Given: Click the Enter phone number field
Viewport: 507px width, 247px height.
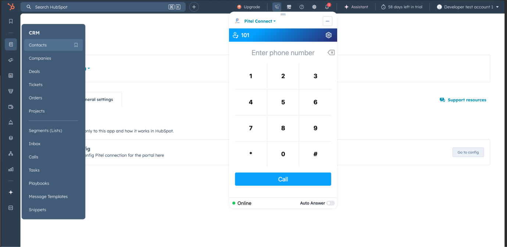Looking at the screenshot, I should (283, 53).
